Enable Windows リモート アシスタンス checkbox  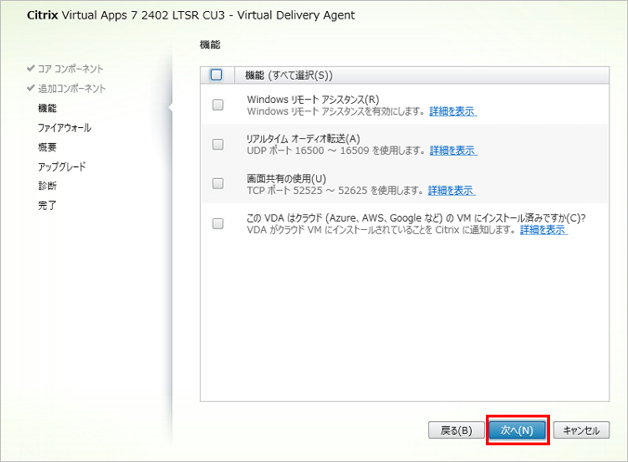click(217, 105)
